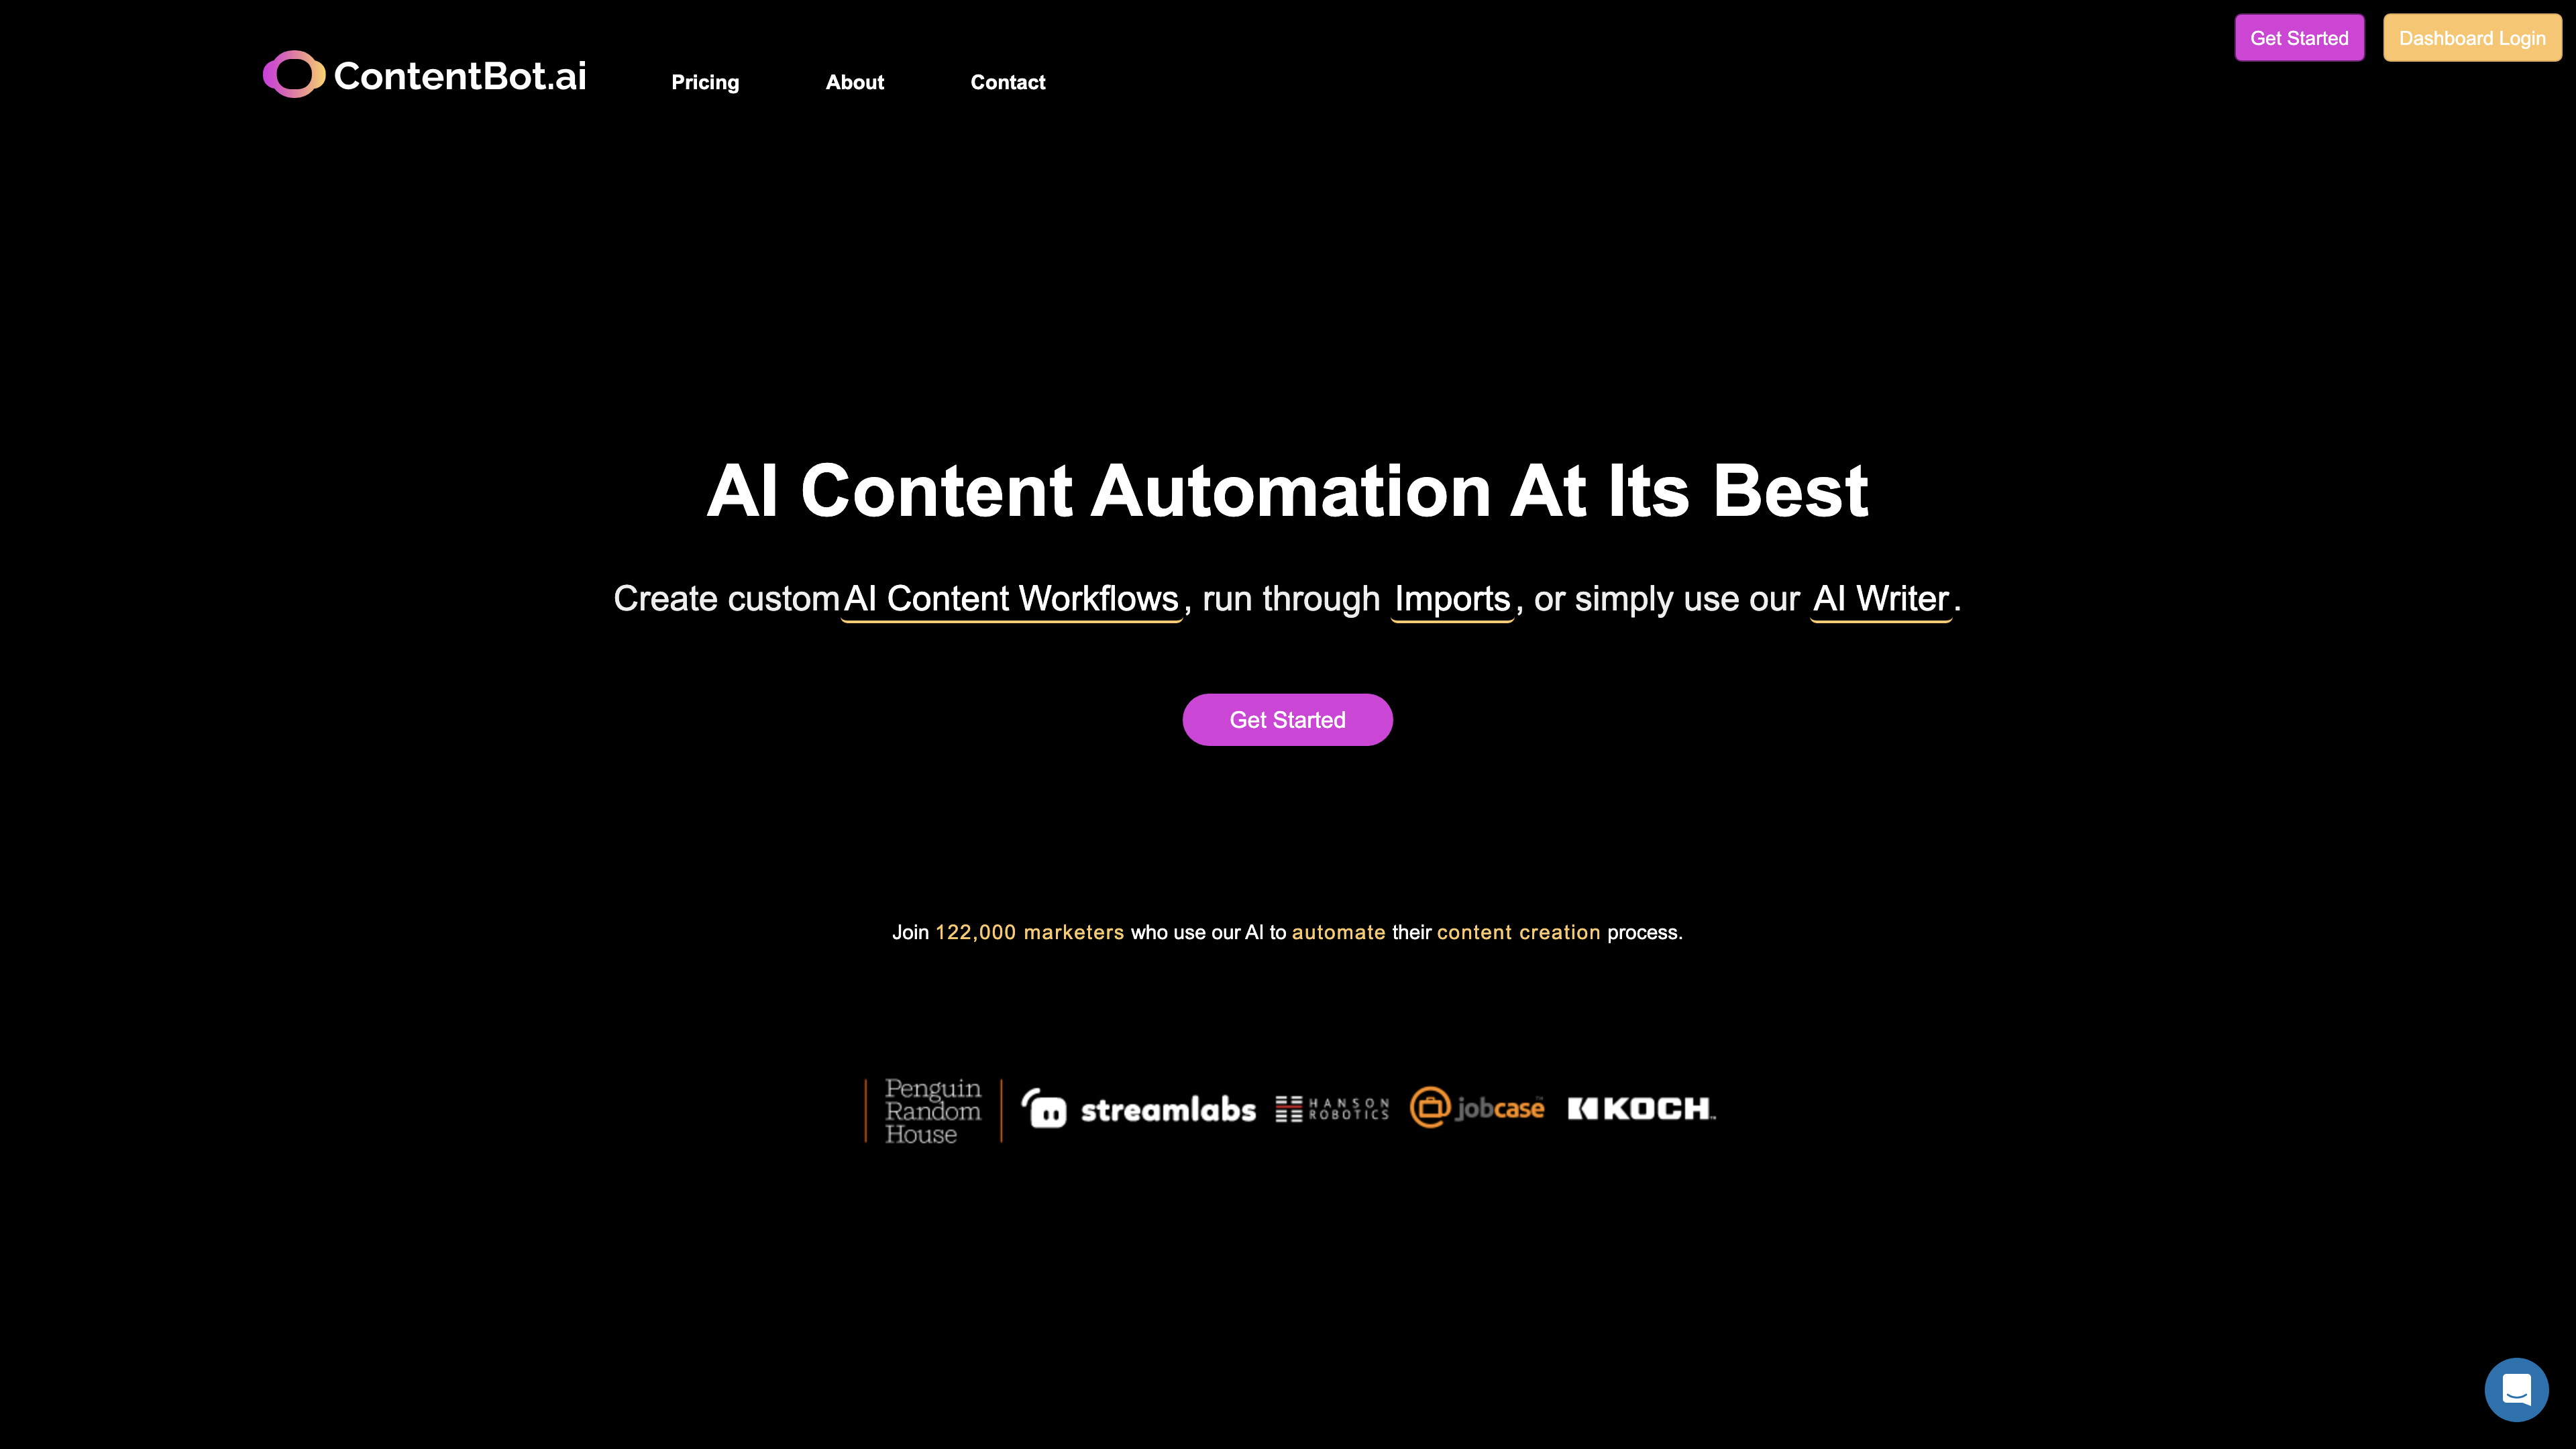Screen dimensions: 2576x1449
Task: Click the content creation highlighted text
Action: [1518, 932]
